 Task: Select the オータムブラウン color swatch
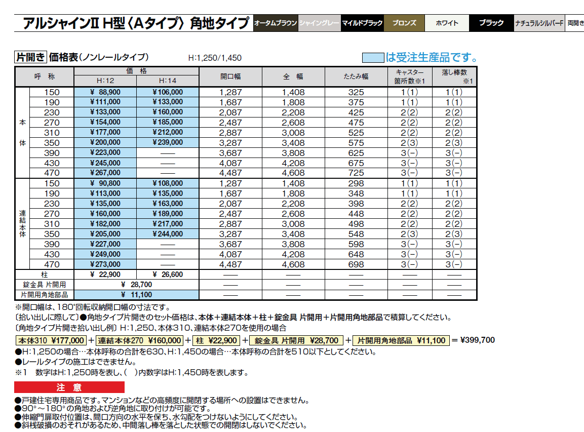(x=276, y=22)
